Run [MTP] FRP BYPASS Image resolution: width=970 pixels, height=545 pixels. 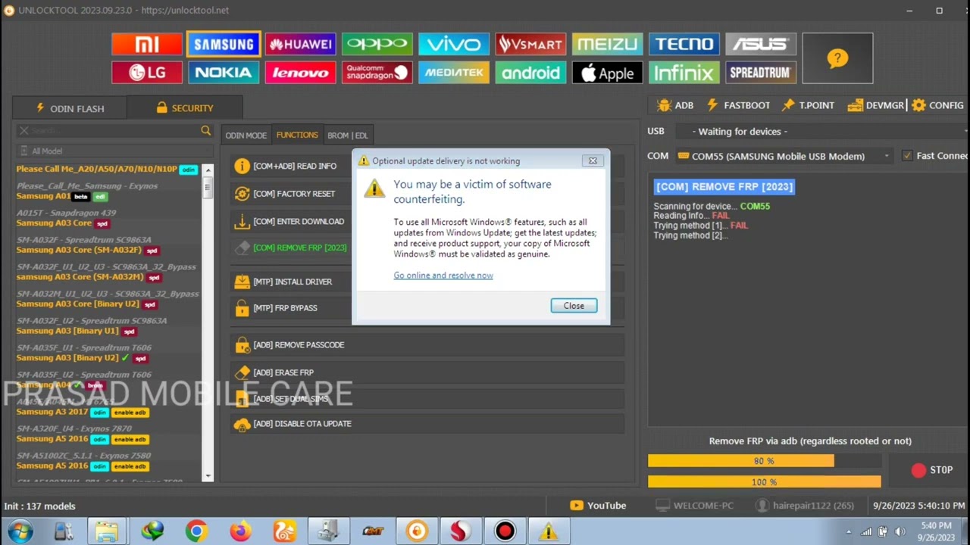(292, 308)
